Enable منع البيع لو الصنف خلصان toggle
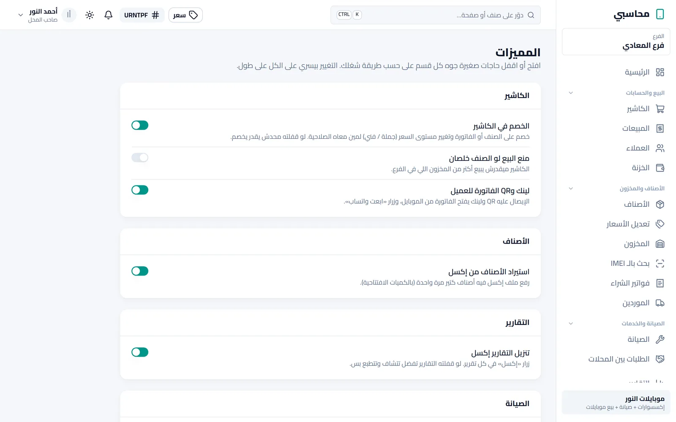 point(140,157)
